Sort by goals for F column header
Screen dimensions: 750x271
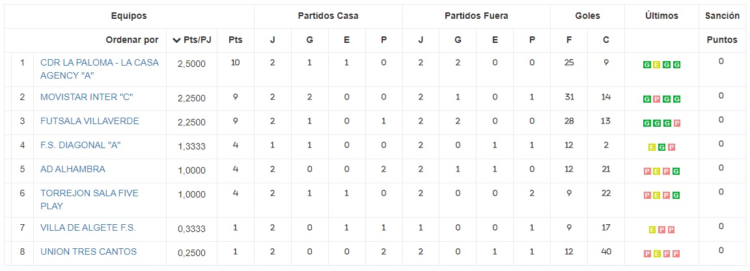click(x=569, y=40)
